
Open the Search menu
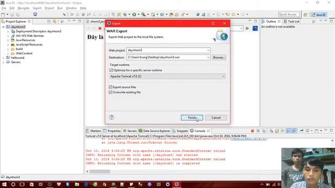tap(37, 8)
